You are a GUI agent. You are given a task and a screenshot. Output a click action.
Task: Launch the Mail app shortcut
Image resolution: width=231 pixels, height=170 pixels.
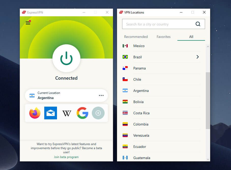51,113
